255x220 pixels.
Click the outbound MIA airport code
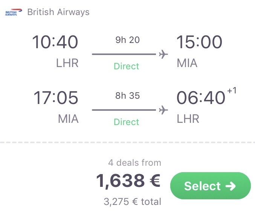pyautogui.click(x=187, y=63)
